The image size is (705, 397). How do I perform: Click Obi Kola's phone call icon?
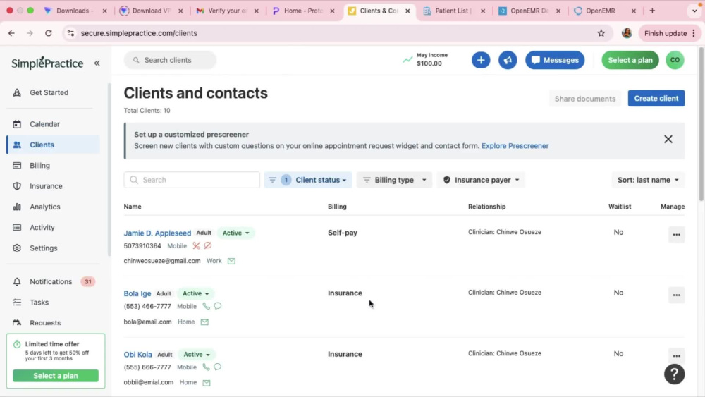(x=206, y=367)
